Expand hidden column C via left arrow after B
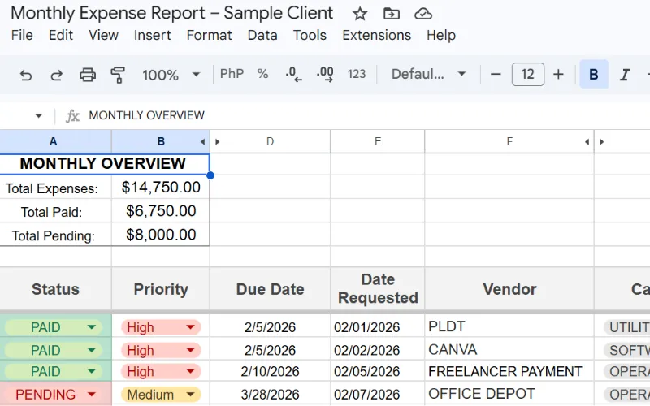Viewport: 650px width, 406px height. point(202,142)
